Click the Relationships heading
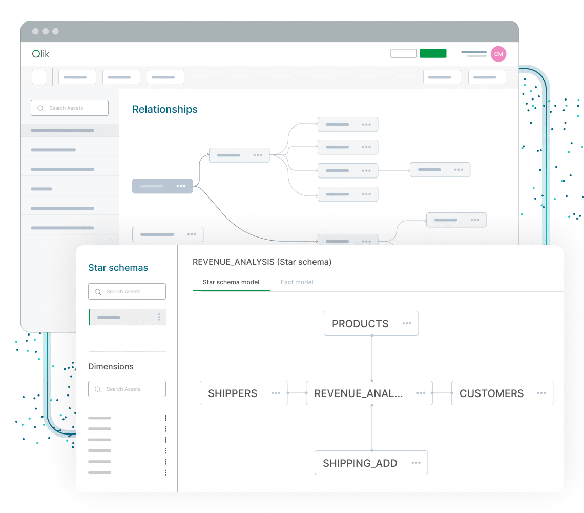 point(165,109)
